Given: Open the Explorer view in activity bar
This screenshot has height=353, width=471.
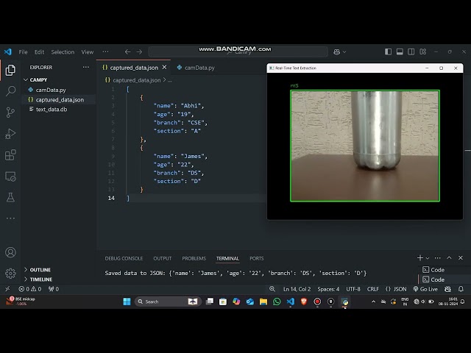Looking at the screenshot, I should 10,71.
